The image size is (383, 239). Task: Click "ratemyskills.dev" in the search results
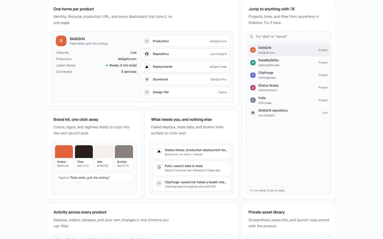tap(269, 65)
